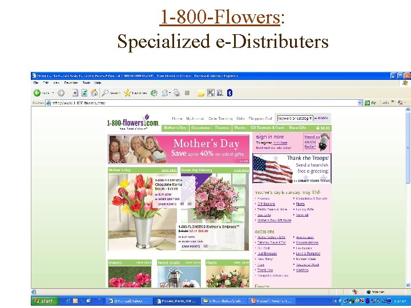Open the Back button history dropdown
This screenshot has width=411, height=308.
click(x=53, y=93)
